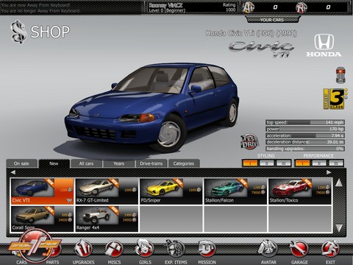Click the Exit icon
Image resolution: width=353 pixels, height=265 pixels.
[330, 248]
